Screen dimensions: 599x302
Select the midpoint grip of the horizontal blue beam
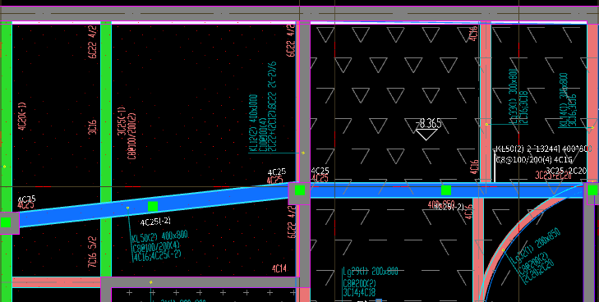(446, 190)
